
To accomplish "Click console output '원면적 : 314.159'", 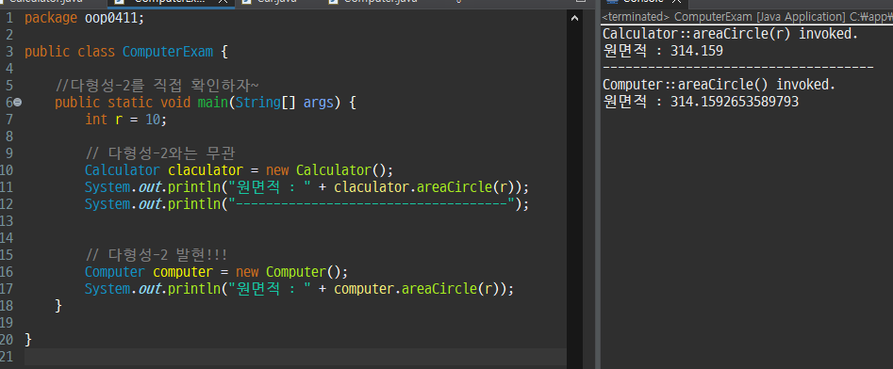I will [x=663, y=51].
